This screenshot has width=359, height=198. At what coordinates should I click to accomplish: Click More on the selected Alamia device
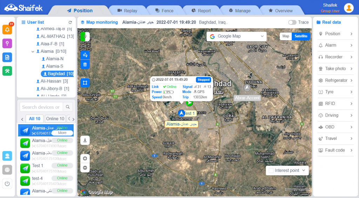[62, 133]
